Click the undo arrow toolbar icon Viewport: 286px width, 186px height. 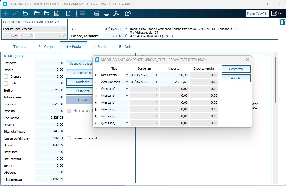pos(25,13)
